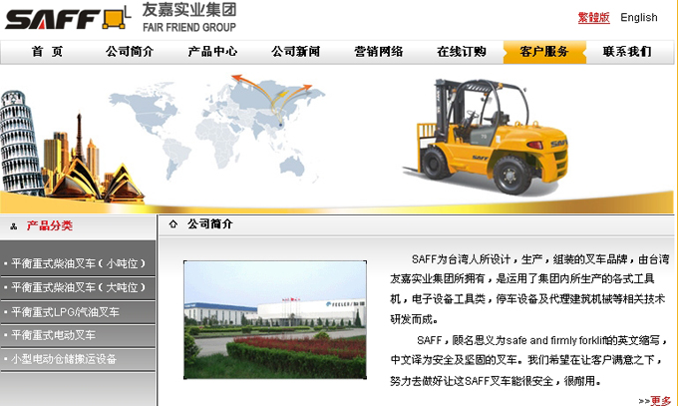This screenshot has width=678, height=406.
Task: Click the SAFF logo
Action: [x=52, y=20]
